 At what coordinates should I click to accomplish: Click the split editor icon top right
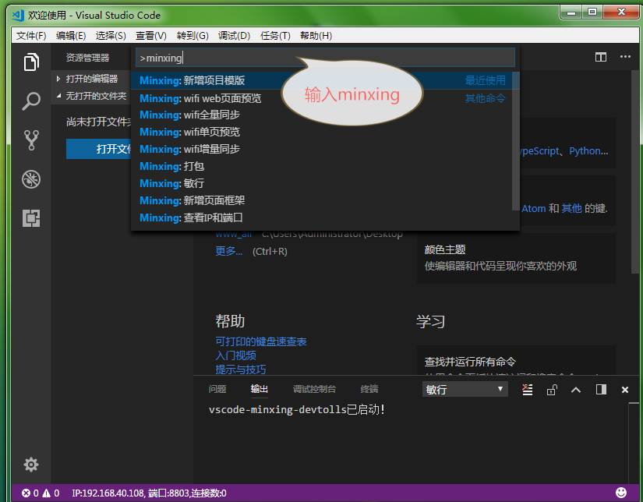600,57
